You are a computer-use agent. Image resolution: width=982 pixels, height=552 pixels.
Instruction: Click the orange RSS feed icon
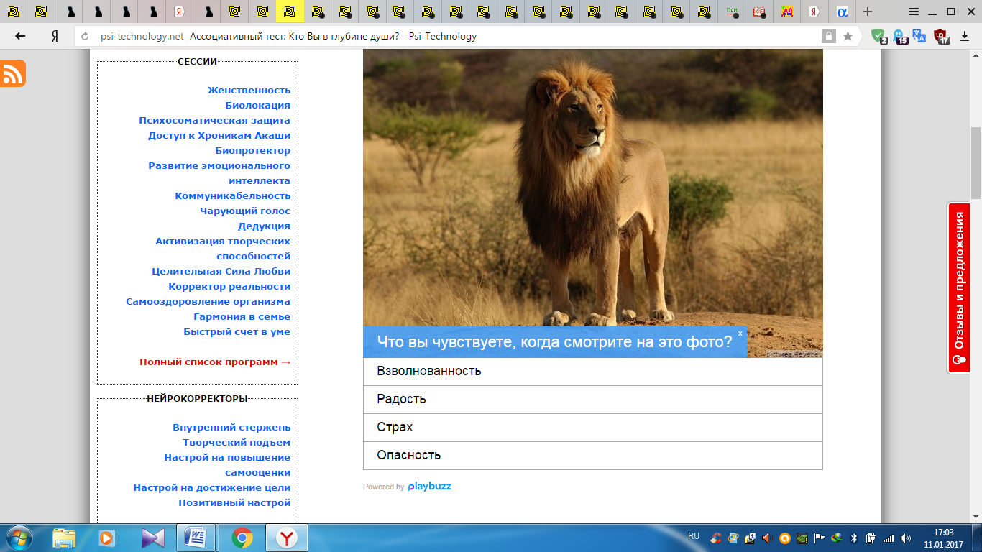(13, 73)
